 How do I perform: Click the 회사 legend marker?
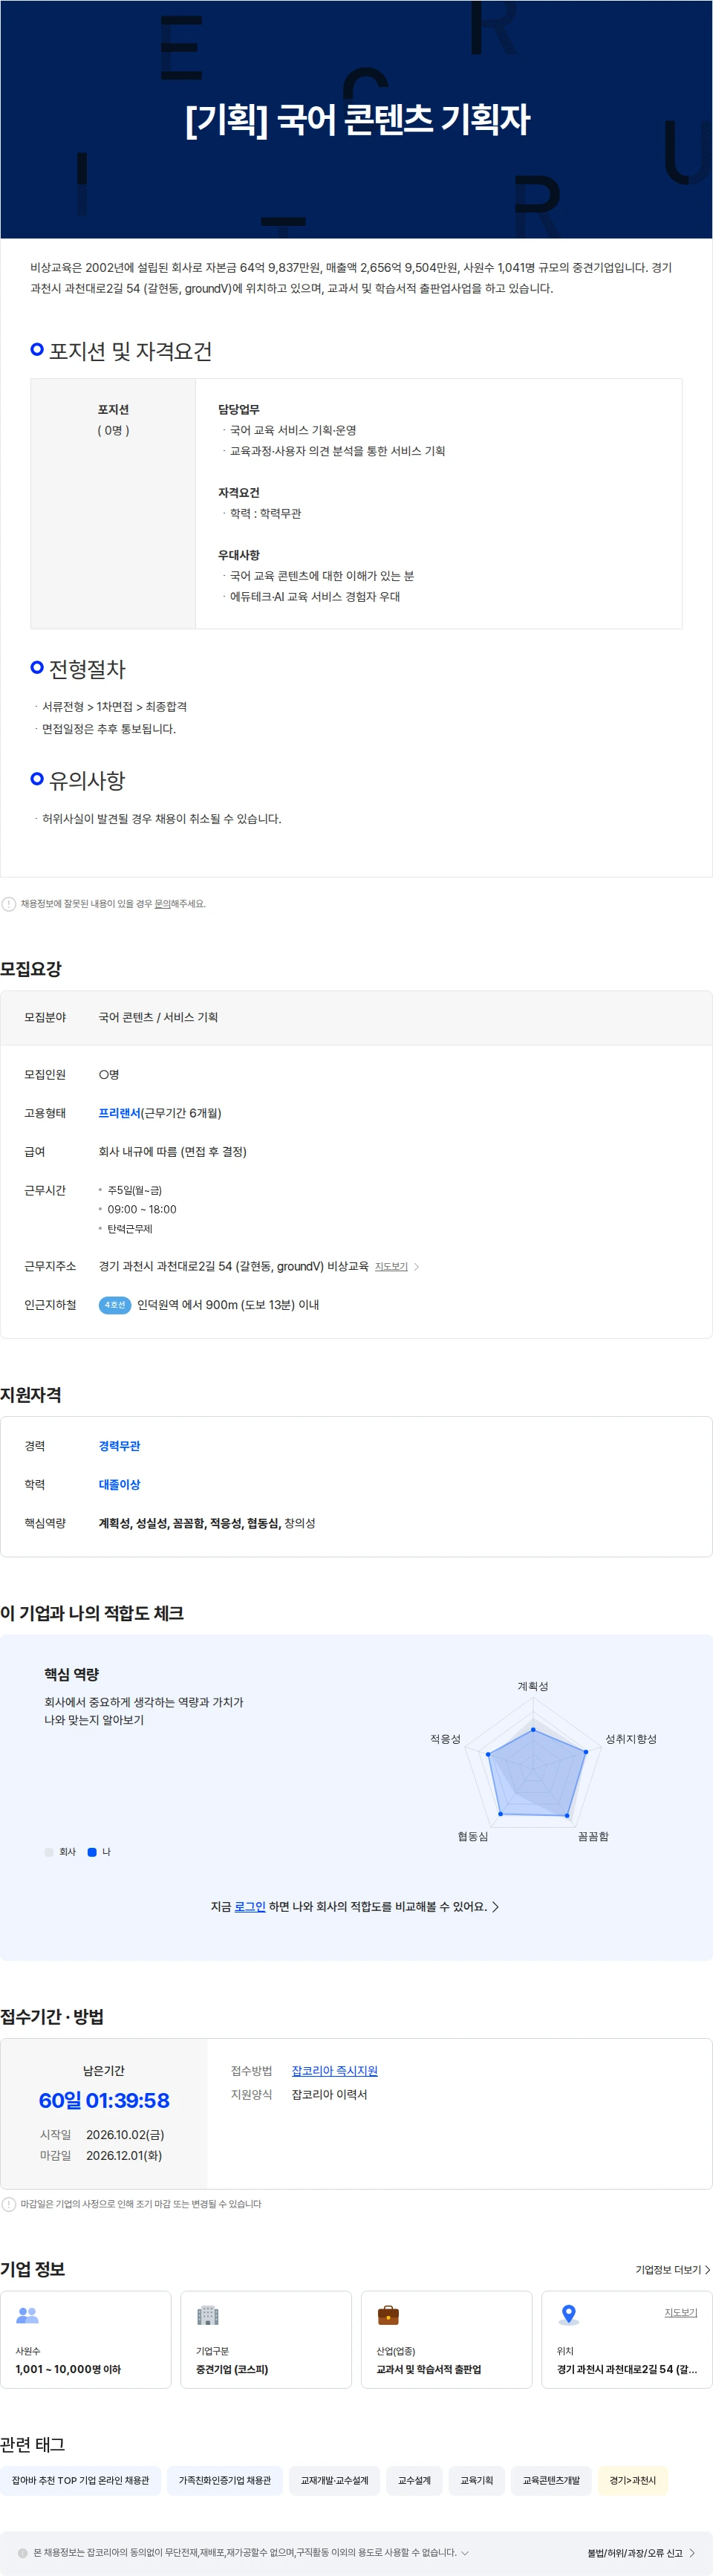click(x=49, y=1852)
